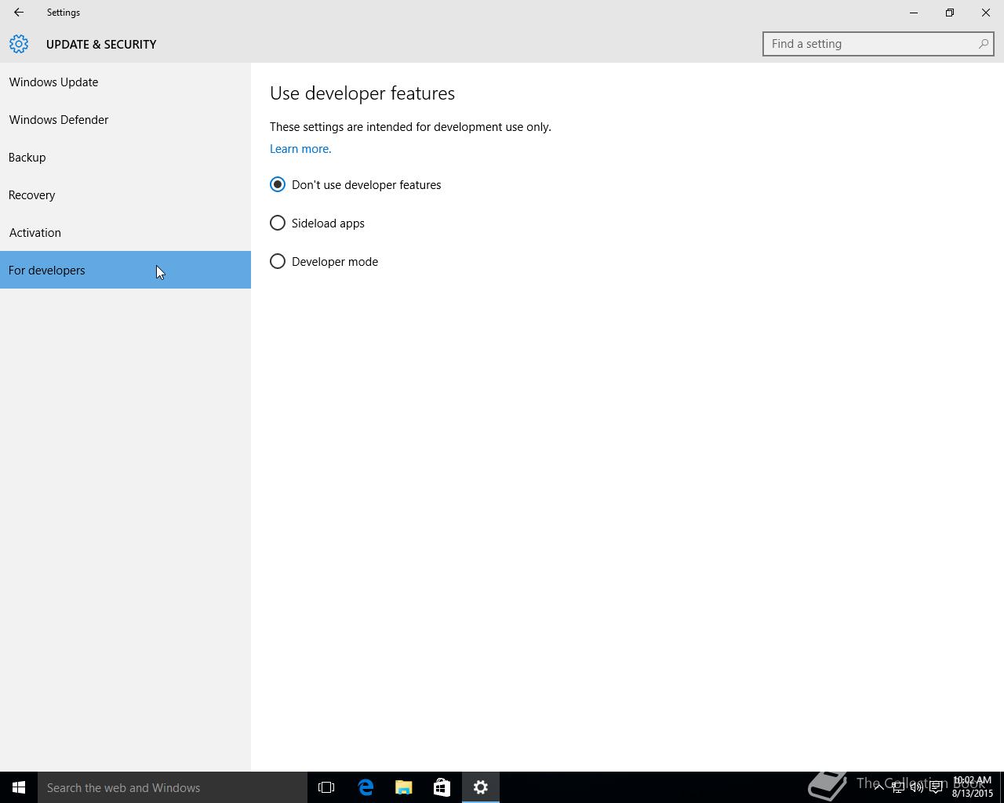This screenshot has width=1004, height=803.
Task: Open network status tray icon
Action: tap(897, 787)
